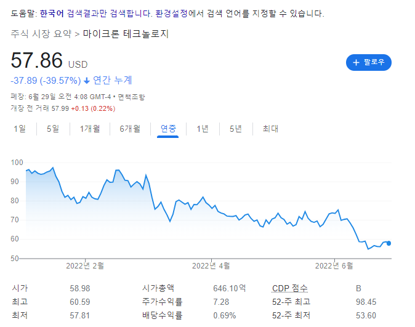Screen dimensions: 415x327
Task: Open the 5년 chart tab
Action: (x=236, y=129)
